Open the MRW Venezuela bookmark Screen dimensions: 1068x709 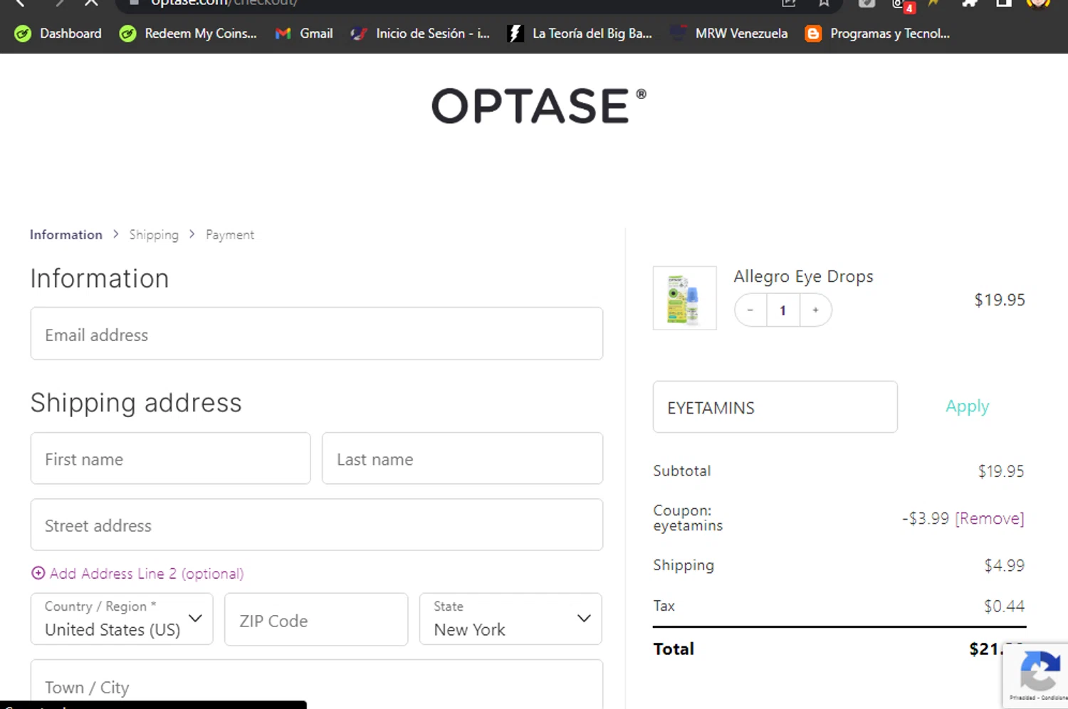coord(729,33)
